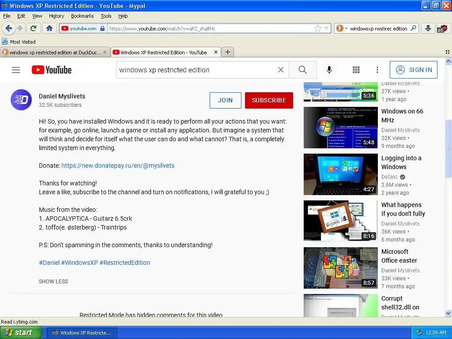The width and height of the screenshot is (452, 339).
Task: Open the DuckDuckGo search engine dropdown
Action: [x=342, y=29]
